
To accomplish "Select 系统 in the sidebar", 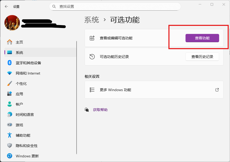I will coord(19,53).
